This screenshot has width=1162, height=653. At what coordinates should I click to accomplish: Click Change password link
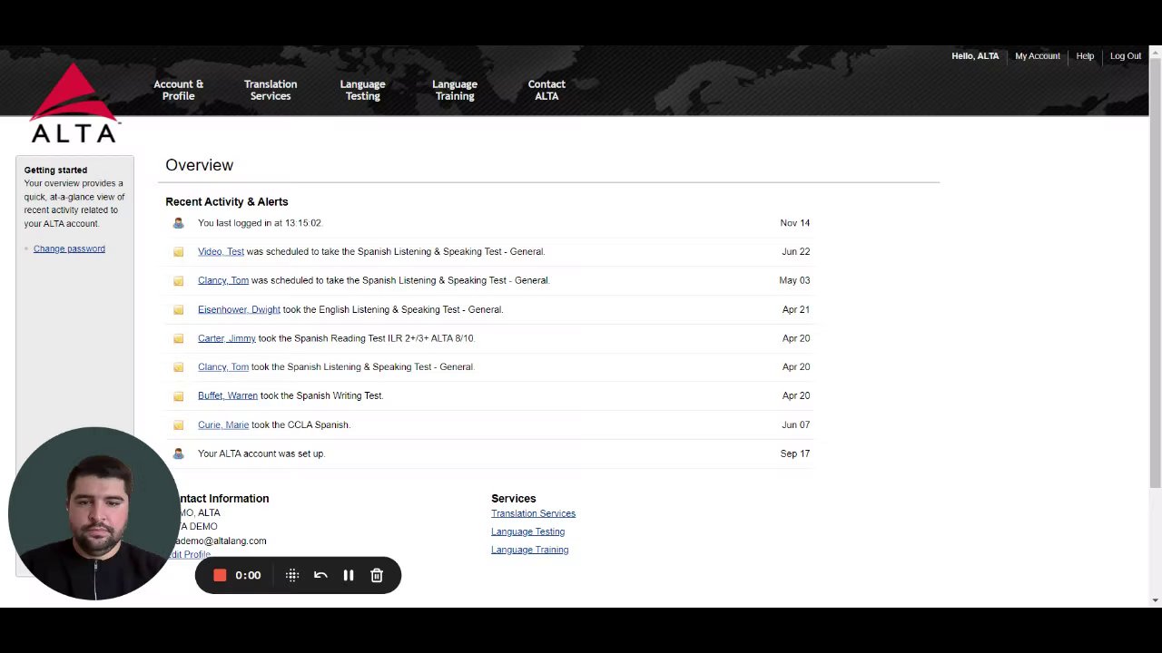click(x=69, y=249)
